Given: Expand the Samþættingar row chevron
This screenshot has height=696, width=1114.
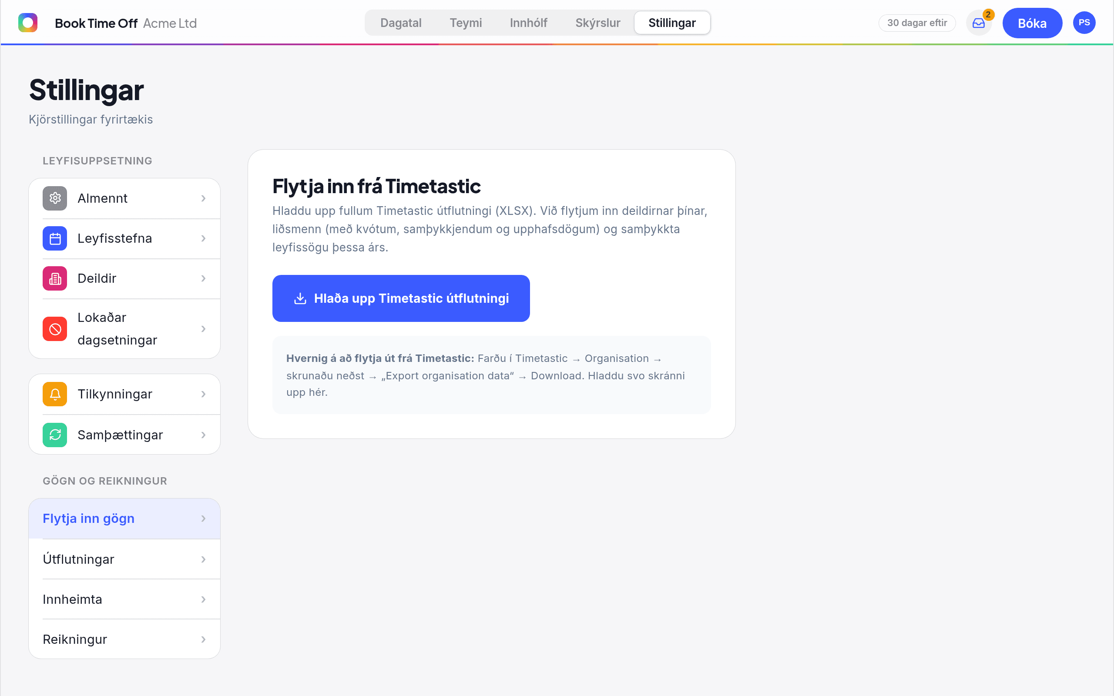Looking at the screenshot, I should coord(204,435).
